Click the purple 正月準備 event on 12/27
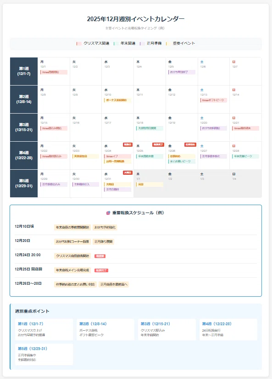Screen dimensions: 272x379 pos(214,156)
